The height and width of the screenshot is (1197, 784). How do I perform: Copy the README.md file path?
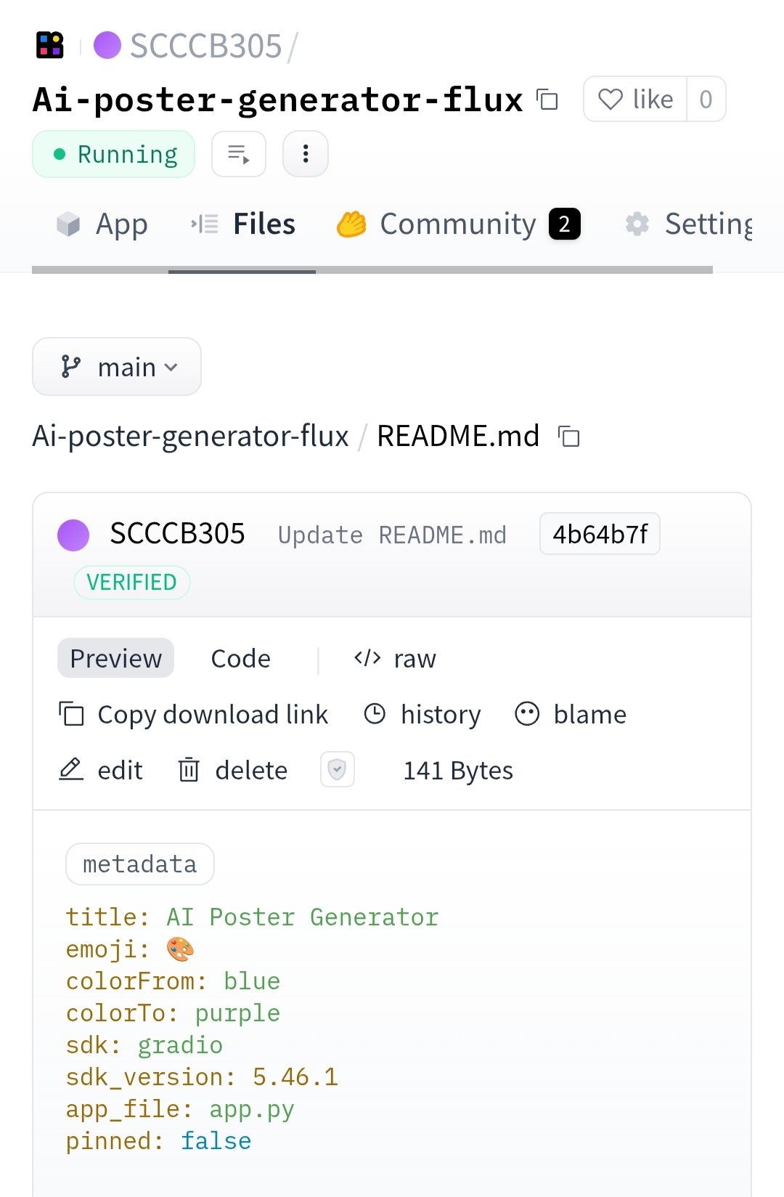tap(568, 437)
